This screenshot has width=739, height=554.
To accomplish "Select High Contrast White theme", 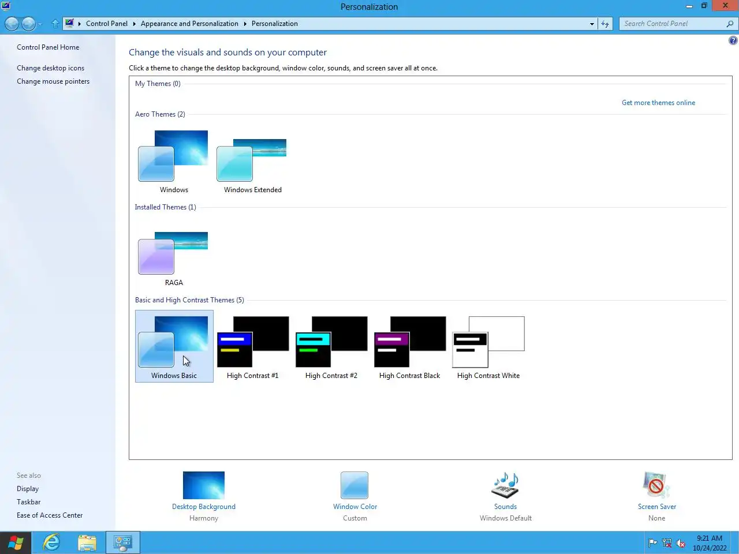I will [488, 346].
